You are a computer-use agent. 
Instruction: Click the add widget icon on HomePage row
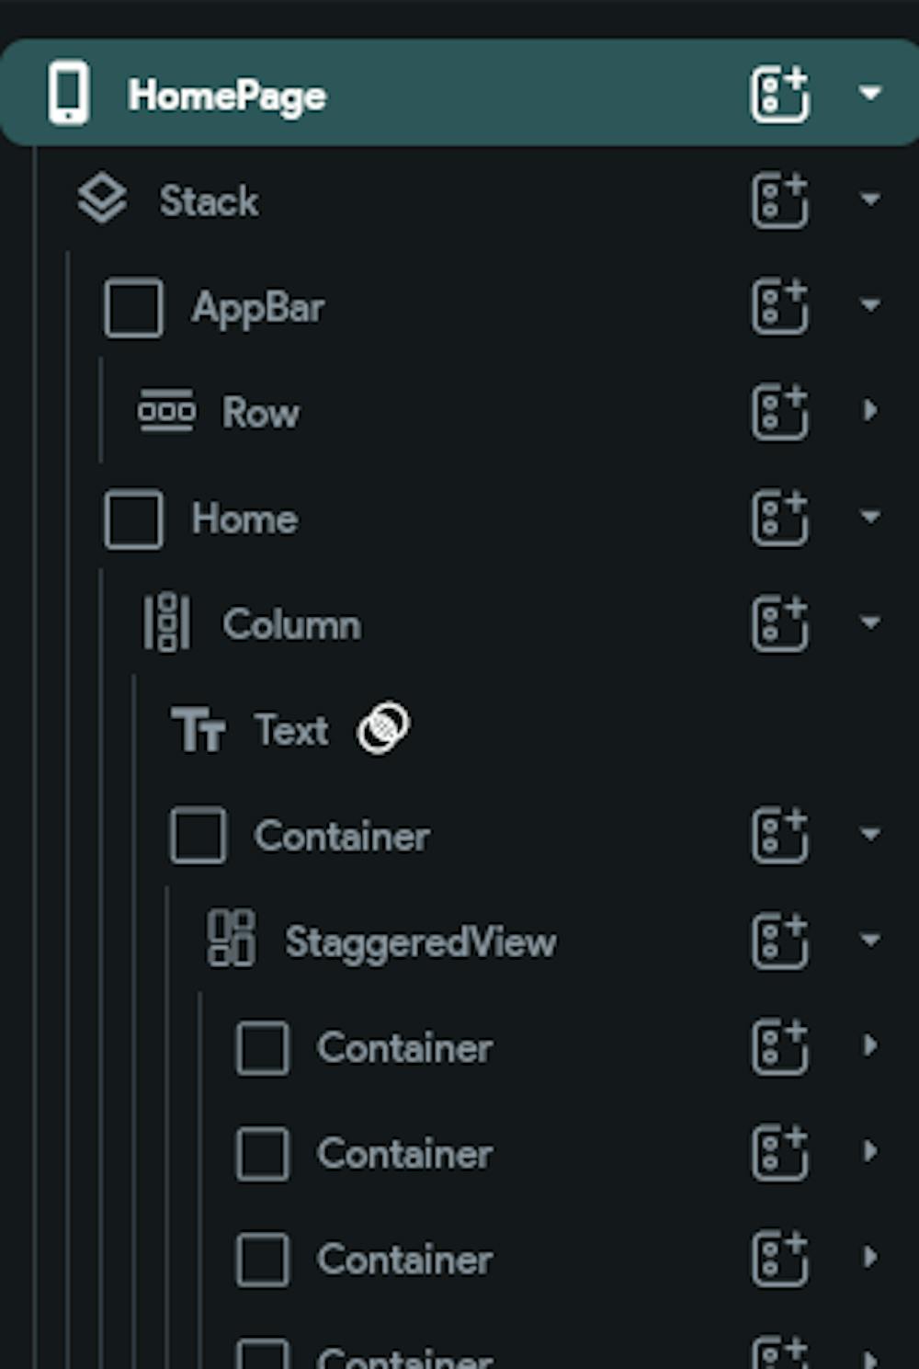click(x=780, y=94)
